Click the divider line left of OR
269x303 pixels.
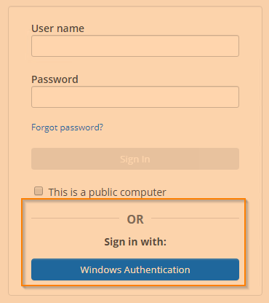(75, 218)
